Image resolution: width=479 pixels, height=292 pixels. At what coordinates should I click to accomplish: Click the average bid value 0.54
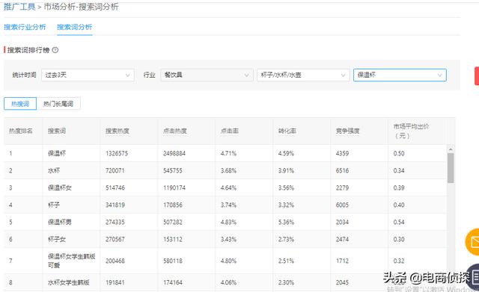click(399, 222)
